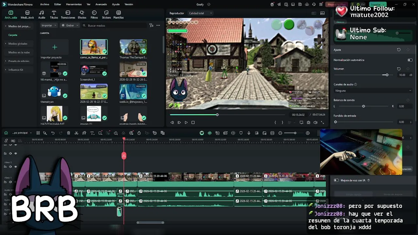
Task: Expand Influence Kit item
Action: (5, 70)
